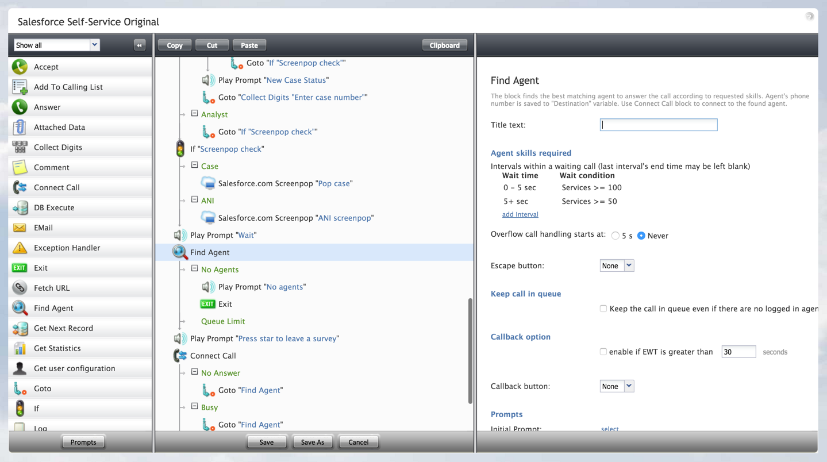This screenshot has height=462, width=827.
Task: Select Play Prompt "Press star to leave a survey"
Action: [314, 338]
